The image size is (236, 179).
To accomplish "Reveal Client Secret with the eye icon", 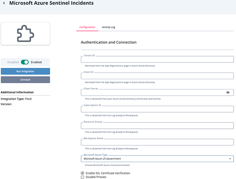I will (x=228, y=93).
